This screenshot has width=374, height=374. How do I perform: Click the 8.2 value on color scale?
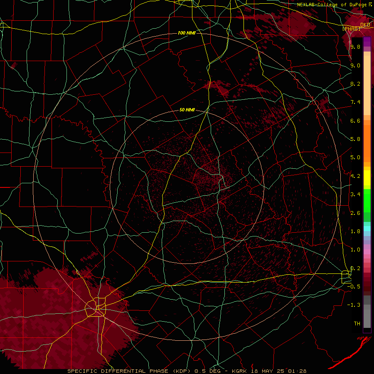[x=355, y=84]
